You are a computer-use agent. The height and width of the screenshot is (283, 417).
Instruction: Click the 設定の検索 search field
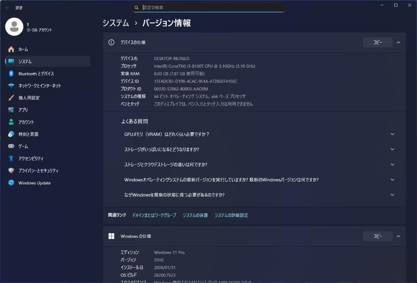click(x=208, y=7)
